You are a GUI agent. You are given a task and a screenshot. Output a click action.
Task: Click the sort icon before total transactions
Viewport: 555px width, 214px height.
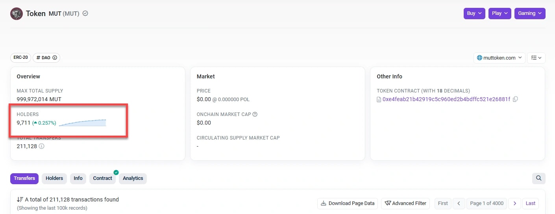tap(20, 199)
